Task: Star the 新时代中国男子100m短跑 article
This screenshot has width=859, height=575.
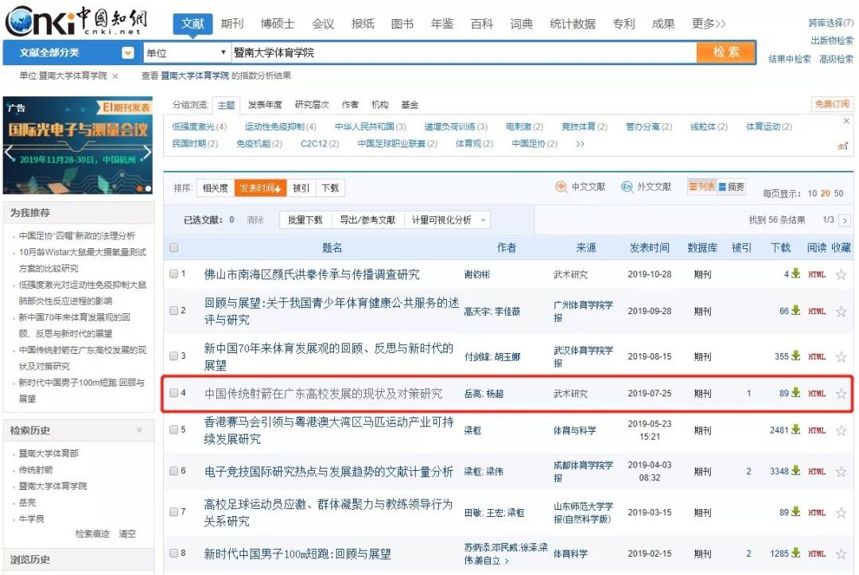Action: point(841,554)
